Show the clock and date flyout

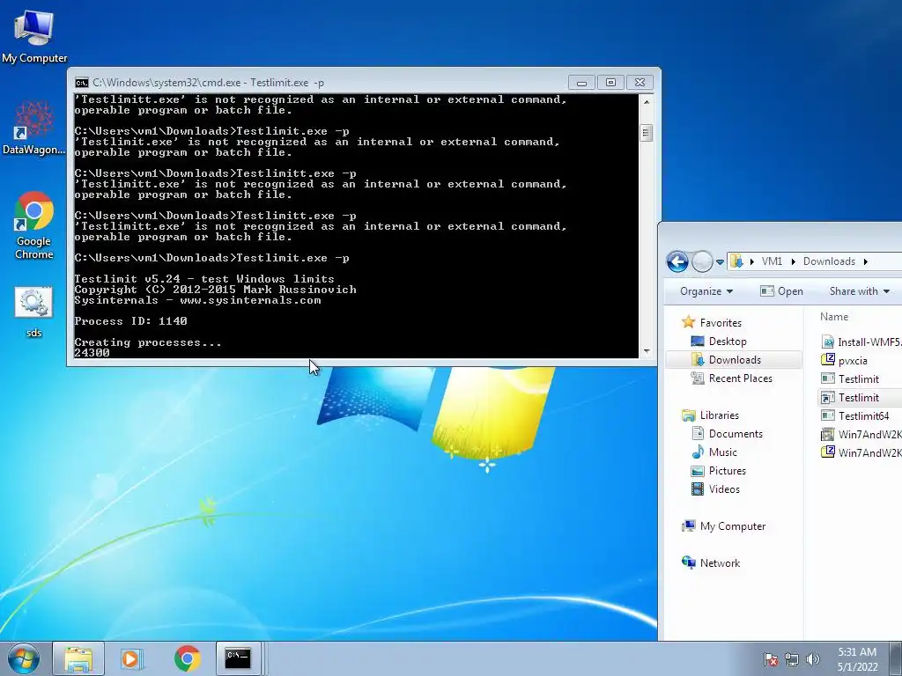click(x=857, y=659)
